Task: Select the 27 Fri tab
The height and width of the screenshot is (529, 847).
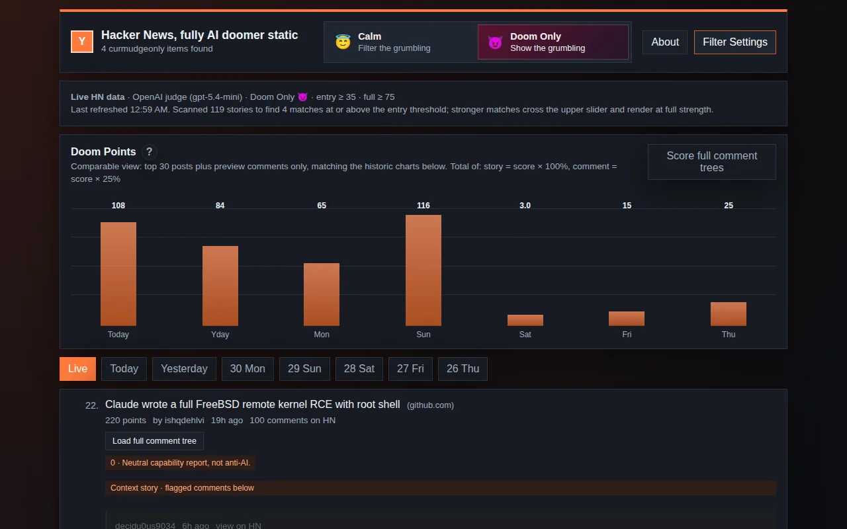Action: click(x=410, y=369)
